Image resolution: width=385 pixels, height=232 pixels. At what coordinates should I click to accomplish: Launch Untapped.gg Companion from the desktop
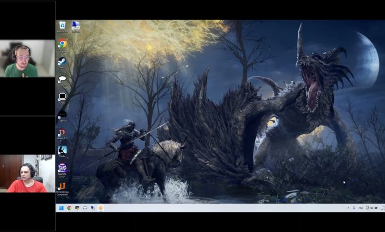click(62, 186)
